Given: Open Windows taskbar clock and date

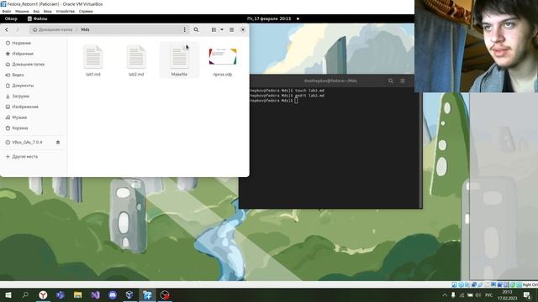Looking at the screenshot, I should 508,294.
